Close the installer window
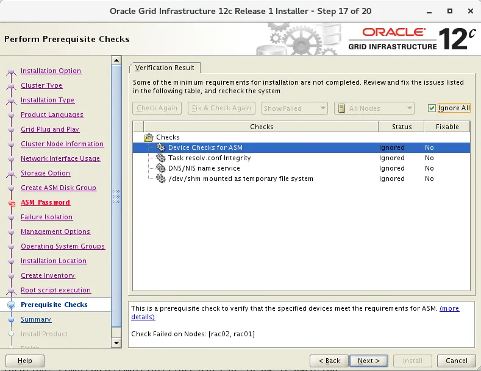The height and width of the screenshot is (371, 481). (x=470, y=11)
